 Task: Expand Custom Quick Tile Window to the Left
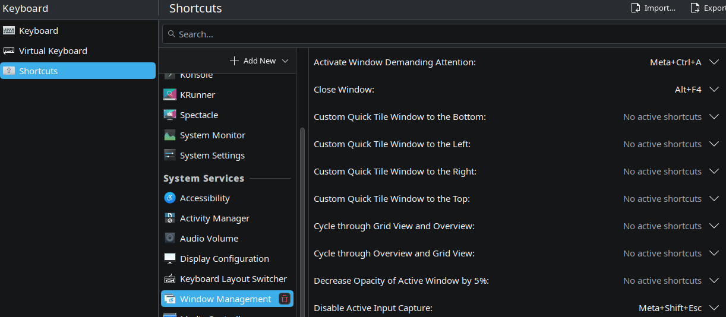click(714, 144)
